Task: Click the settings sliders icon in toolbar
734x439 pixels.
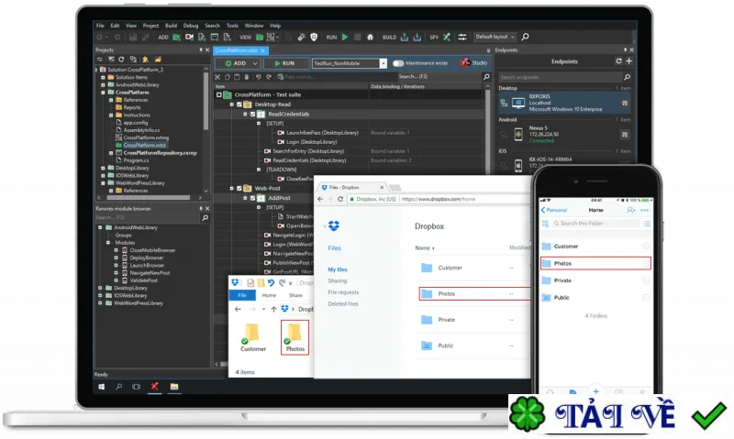Action: (462, 37)
